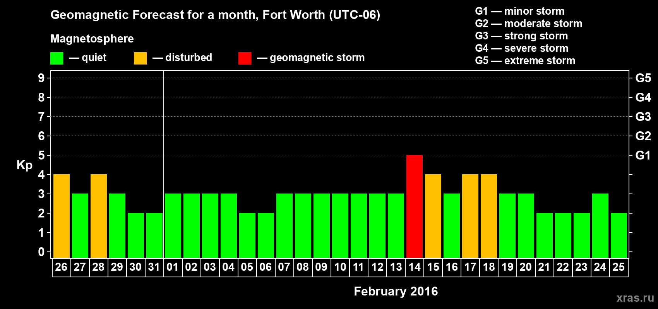Click the G4 label on right axis
The height and width of the screenshot is (309, 658).
click(x=643, y=97)
